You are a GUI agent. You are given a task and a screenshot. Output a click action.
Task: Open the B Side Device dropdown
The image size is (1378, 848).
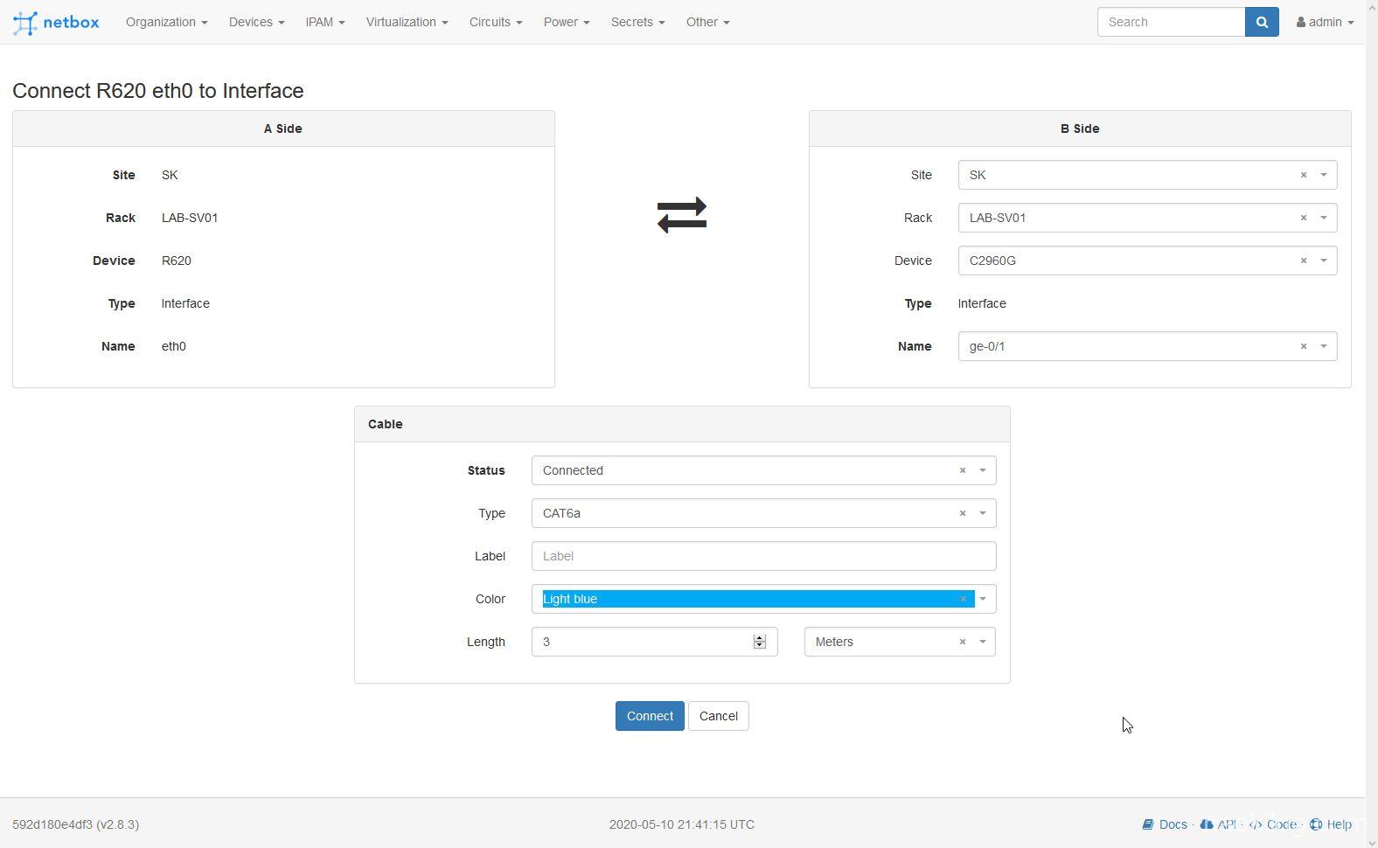click(1324, 261)
